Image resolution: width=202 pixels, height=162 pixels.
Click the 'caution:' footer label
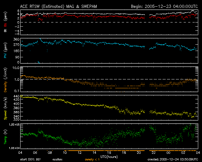(57, 159)
